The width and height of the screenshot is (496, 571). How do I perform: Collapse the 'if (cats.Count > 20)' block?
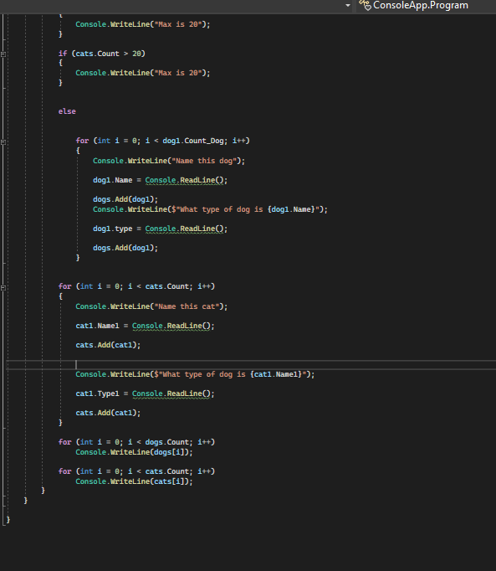coord(3,54)
